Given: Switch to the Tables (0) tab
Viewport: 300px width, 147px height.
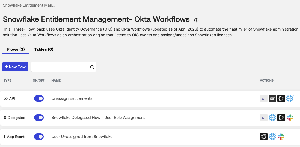Looking at the screenshot, I should coord(44,49).
